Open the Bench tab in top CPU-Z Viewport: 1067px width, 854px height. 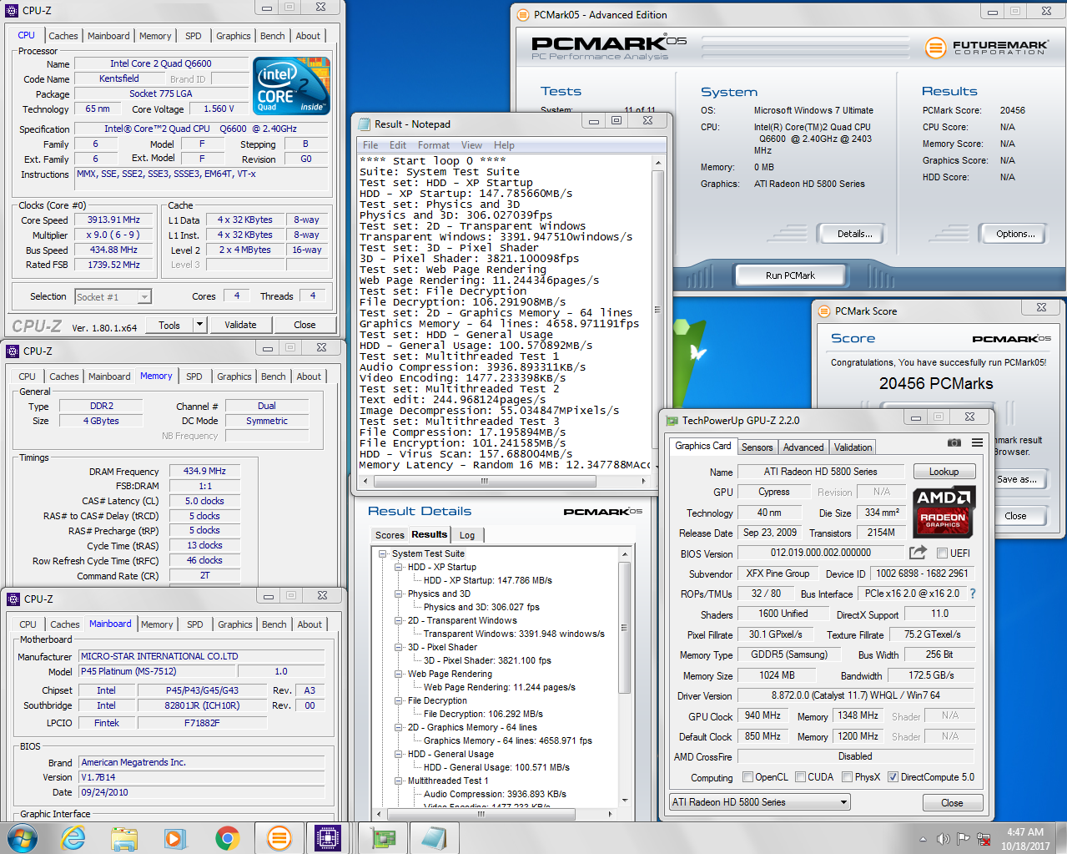[273, 36]
